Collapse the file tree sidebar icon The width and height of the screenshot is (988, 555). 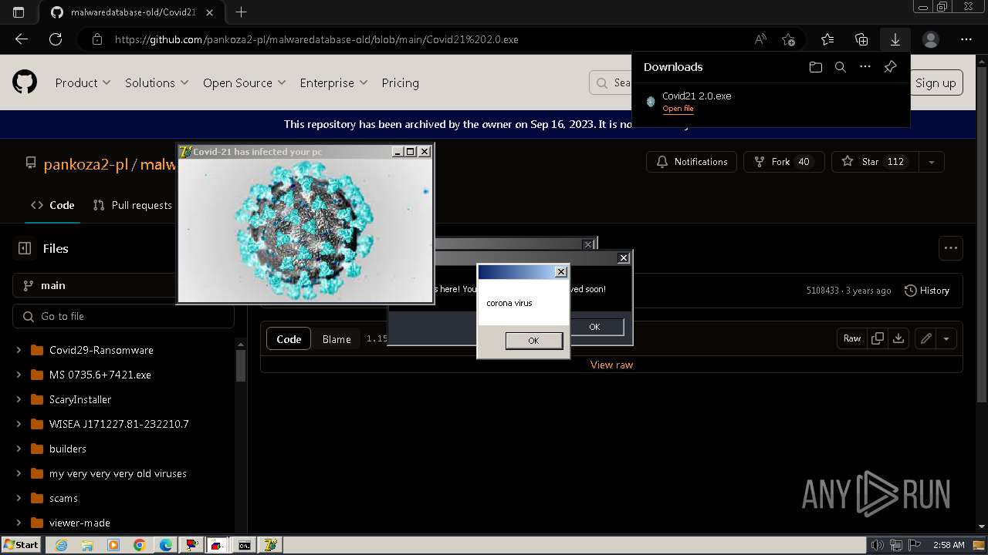25,248
